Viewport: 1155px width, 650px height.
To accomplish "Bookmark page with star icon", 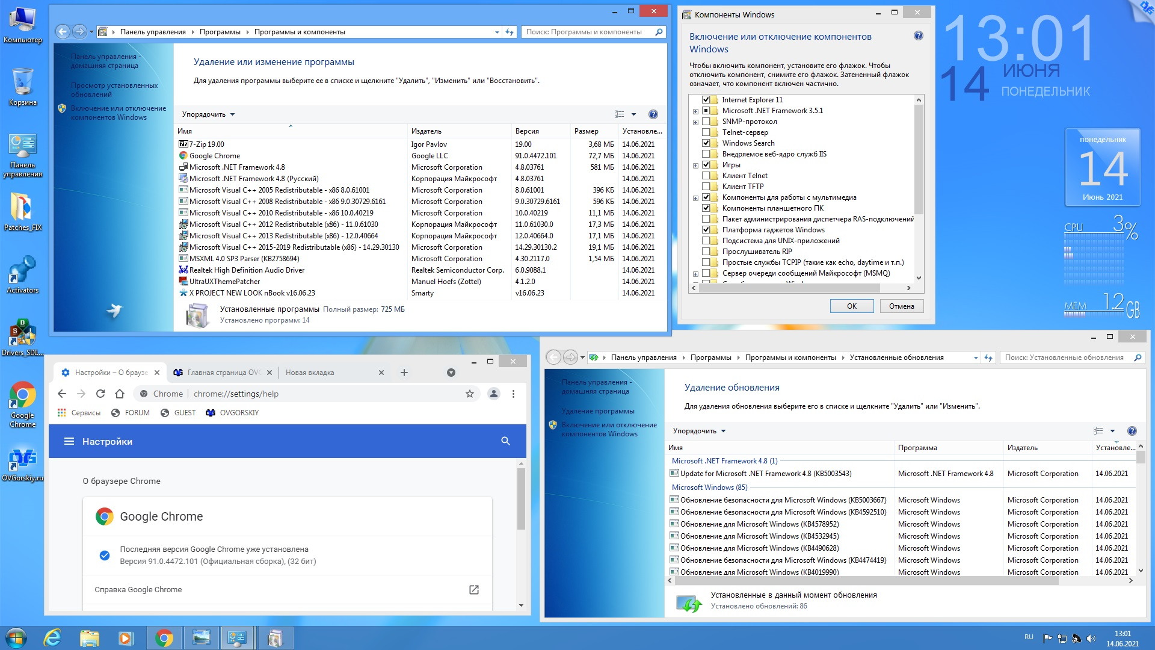I will tap(470, 394).
